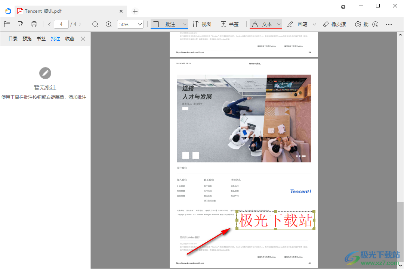Zoom out with minus magnifier

pyautogui.click(x=95, y=24)
